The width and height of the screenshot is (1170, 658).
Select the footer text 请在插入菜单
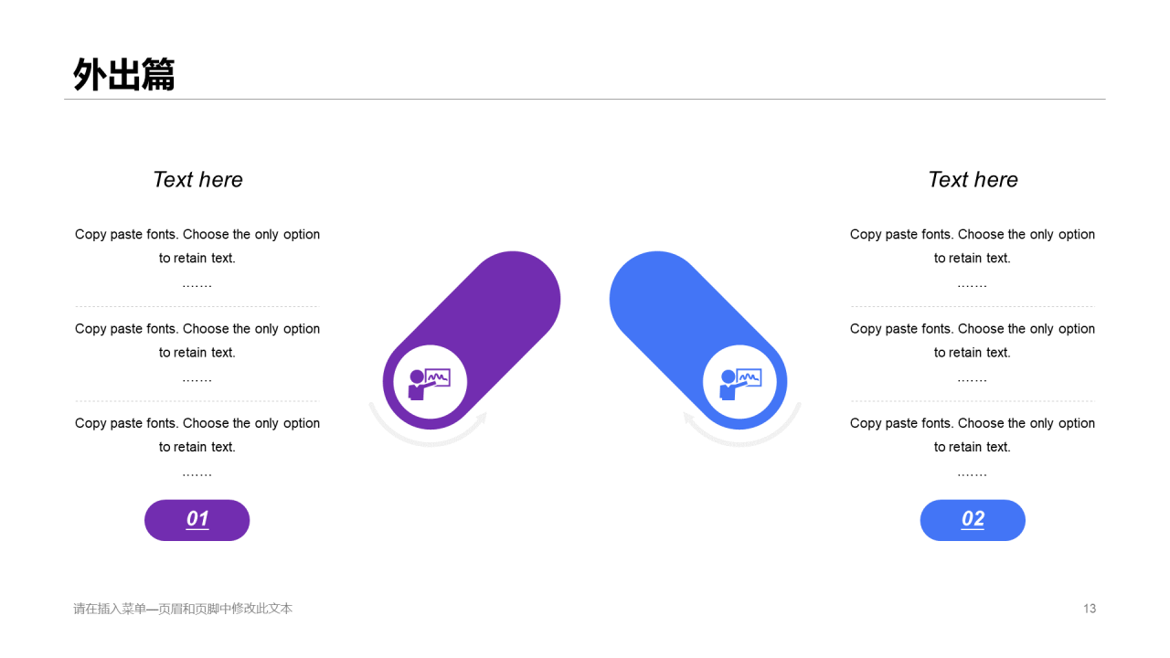pyautogui.click(x=183, y=609)
